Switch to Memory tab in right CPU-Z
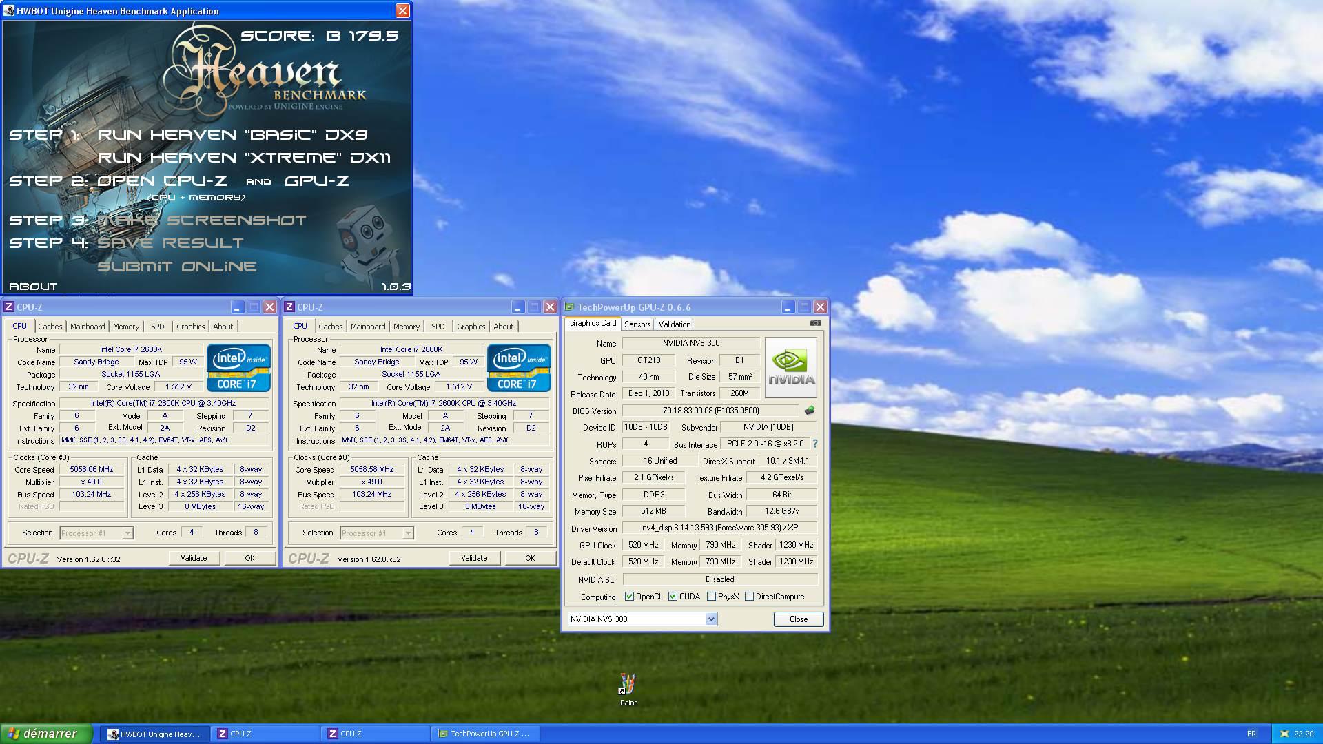This screenshot has height=744, width=1323. pos(407,327)
